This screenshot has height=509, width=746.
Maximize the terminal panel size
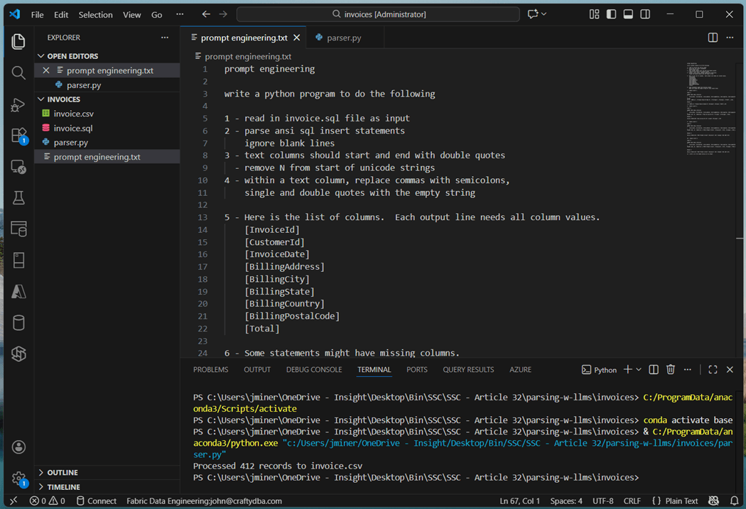click(713, 370)
